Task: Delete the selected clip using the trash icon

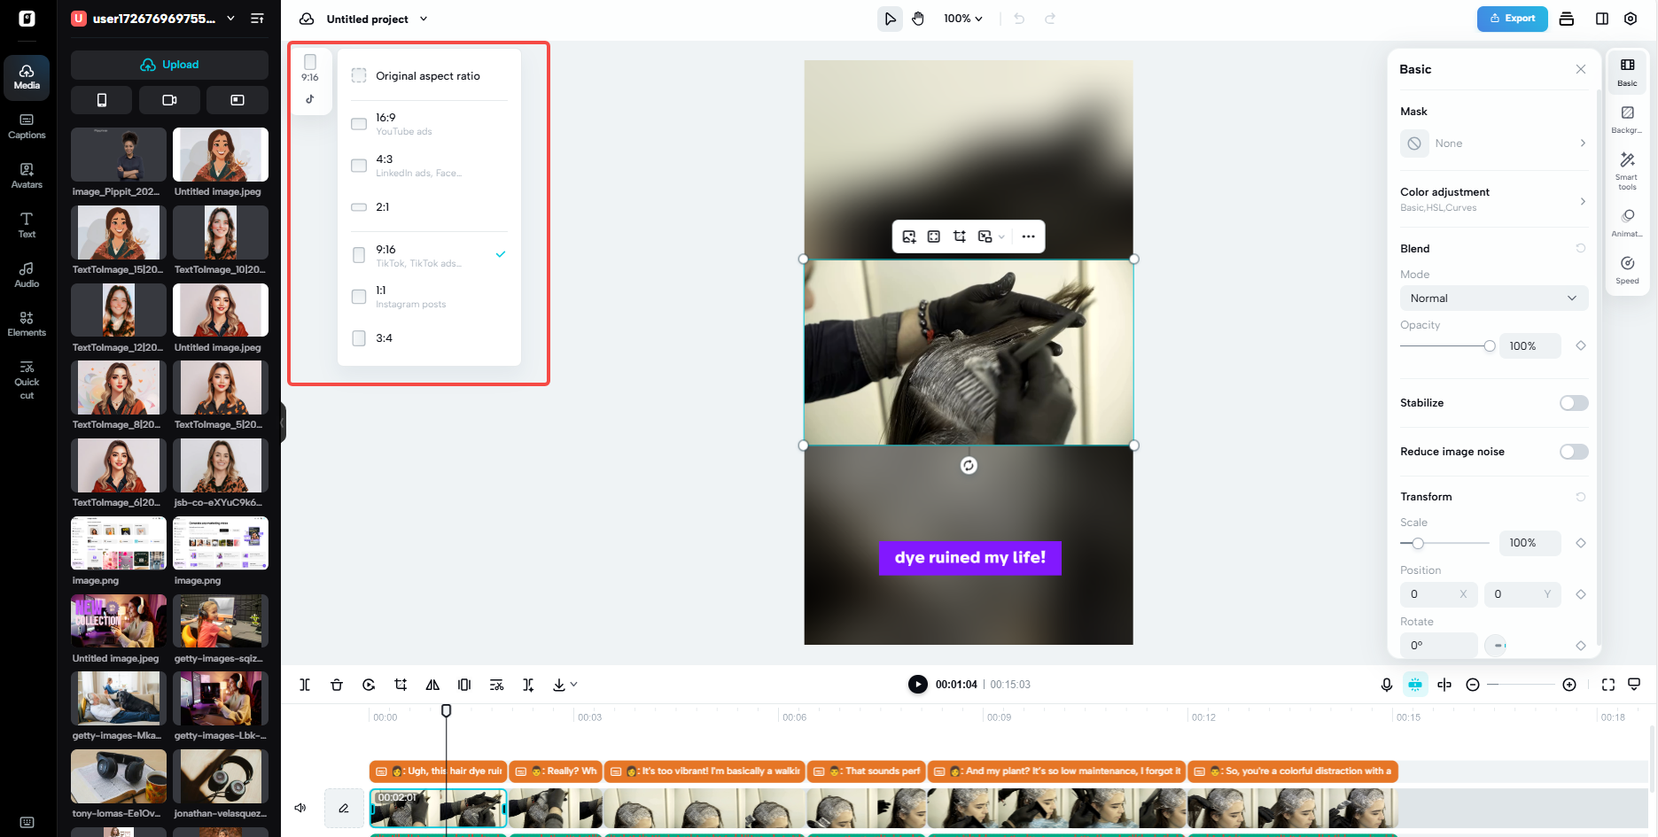Action: [337, 684]
